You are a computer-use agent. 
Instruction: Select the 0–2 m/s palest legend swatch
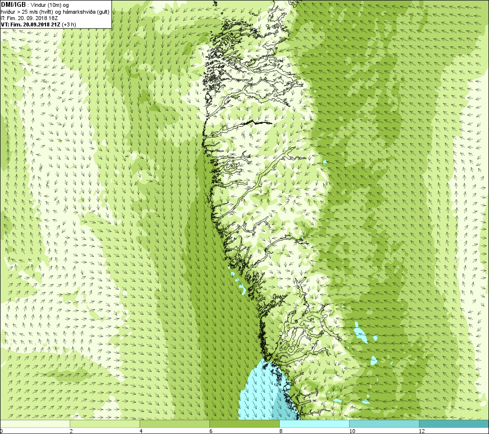[x=35, y=424]
